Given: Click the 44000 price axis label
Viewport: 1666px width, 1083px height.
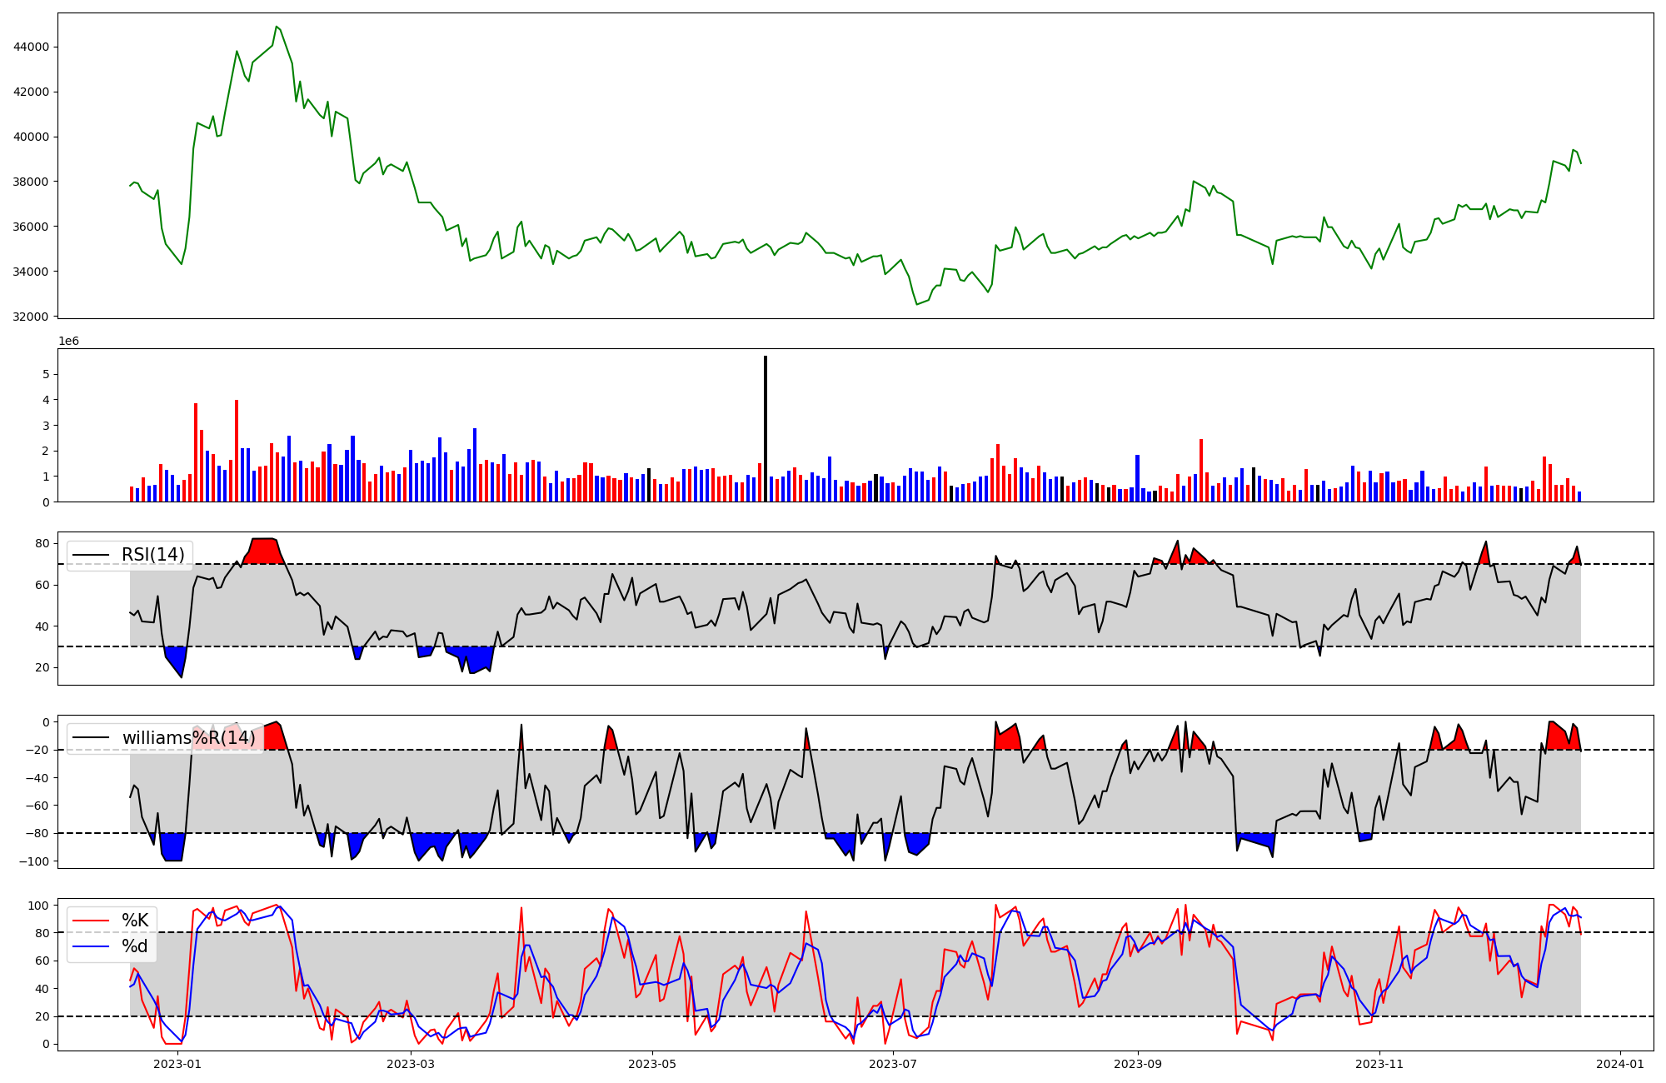Looking at the screenshot, I should [x=32, y=47].
